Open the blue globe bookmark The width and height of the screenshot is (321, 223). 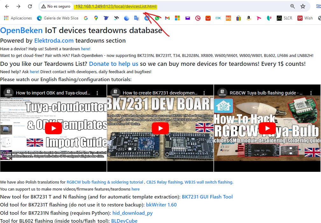(127, 18)
